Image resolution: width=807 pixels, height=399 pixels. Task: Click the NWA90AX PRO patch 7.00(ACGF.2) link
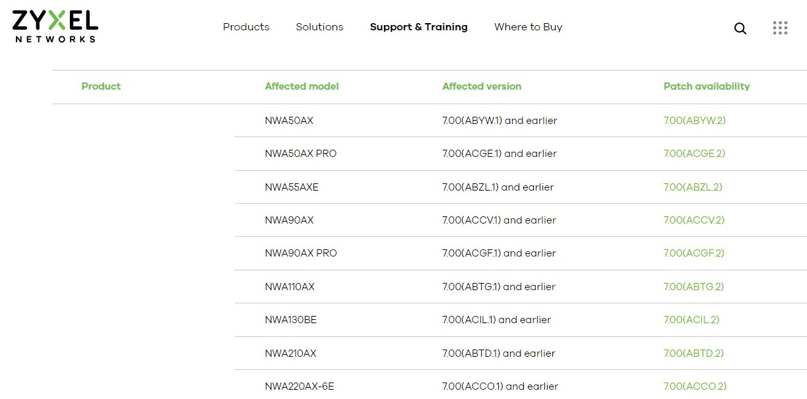click(x=694, y=253)
